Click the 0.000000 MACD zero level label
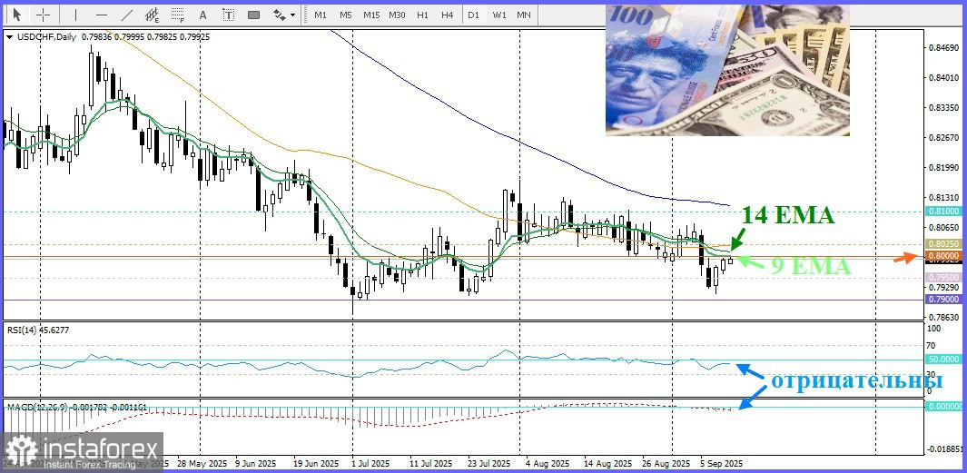This screenshot has height=473, width=967. pos(943,407)
